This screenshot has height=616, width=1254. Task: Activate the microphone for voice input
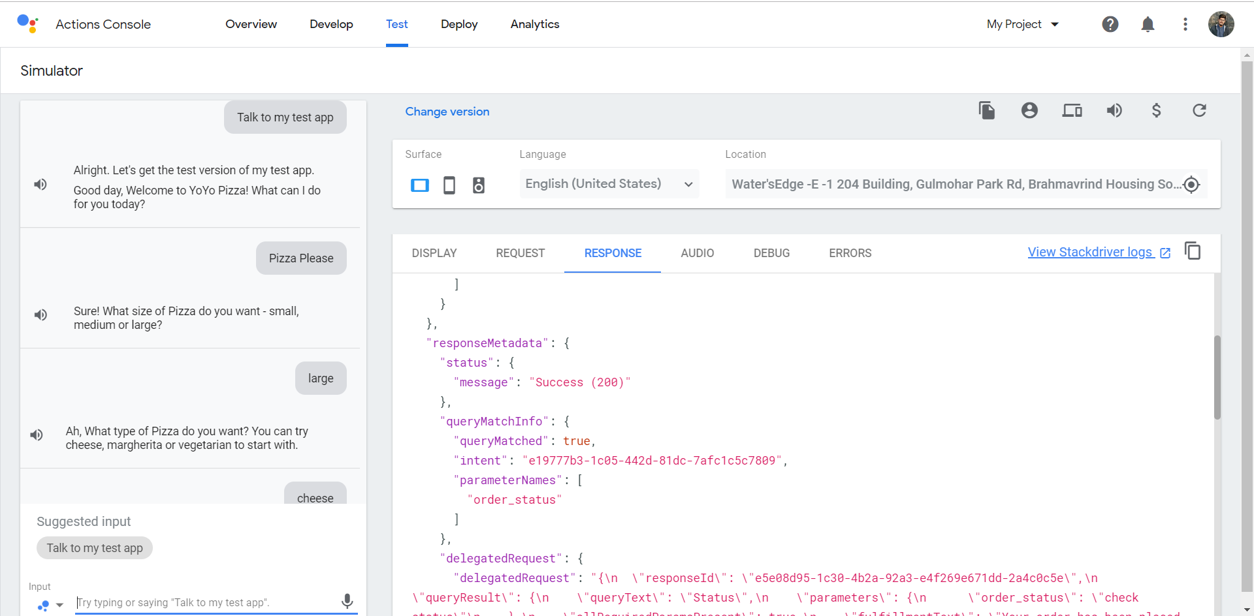346,601
